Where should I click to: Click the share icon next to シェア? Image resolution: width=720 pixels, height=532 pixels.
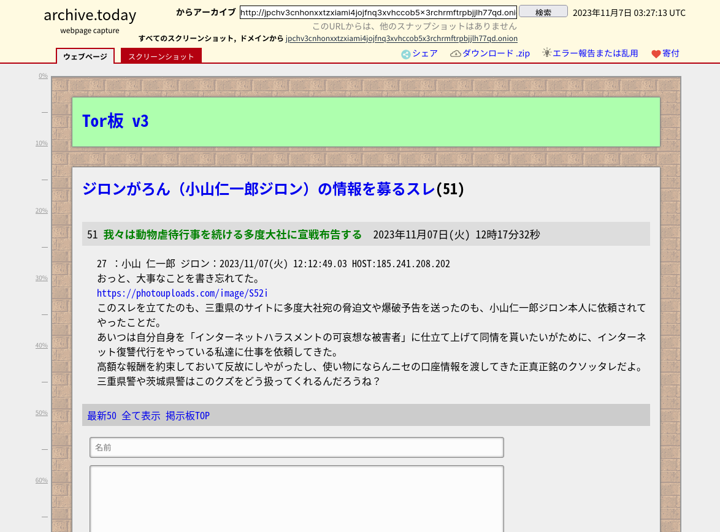tap(405, 54)
